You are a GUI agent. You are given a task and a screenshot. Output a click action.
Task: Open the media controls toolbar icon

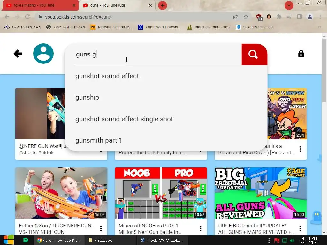click(289, 17)
